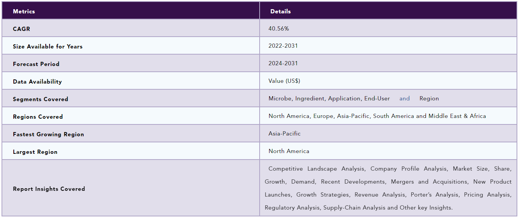
Task: Click the Metrics column header
Action: coord(24,11)
